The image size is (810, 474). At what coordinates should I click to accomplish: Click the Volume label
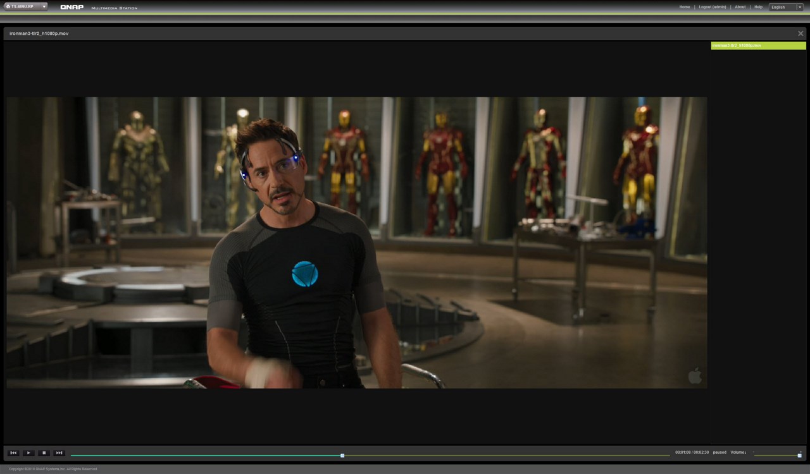pyautogui.click(x=738, y=453)
